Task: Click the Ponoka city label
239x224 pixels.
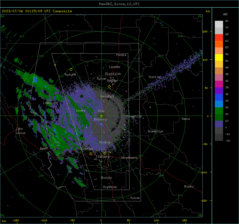Action: (x=121, y=55)
